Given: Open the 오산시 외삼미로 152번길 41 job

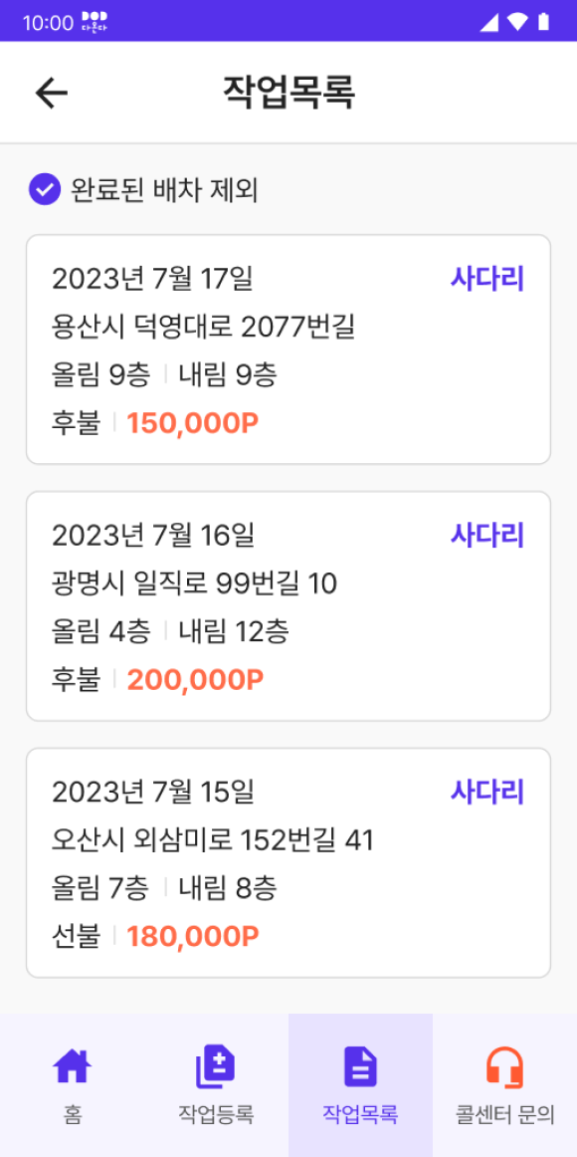Looking at the screenshot, I should (x=288, y=862).
